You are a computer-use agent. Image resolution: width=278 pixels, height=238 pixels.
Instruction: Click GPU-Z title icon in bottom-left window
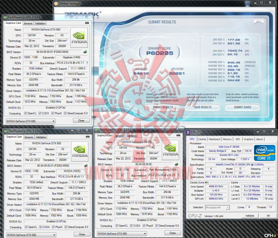point(6,131)
